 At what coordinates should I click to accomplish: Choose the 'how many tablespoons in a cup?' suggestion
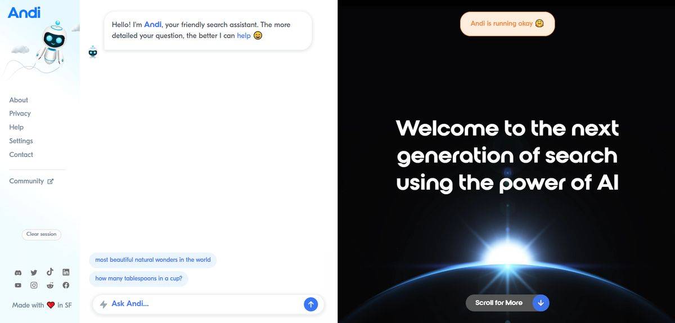(x=138, y=279)
